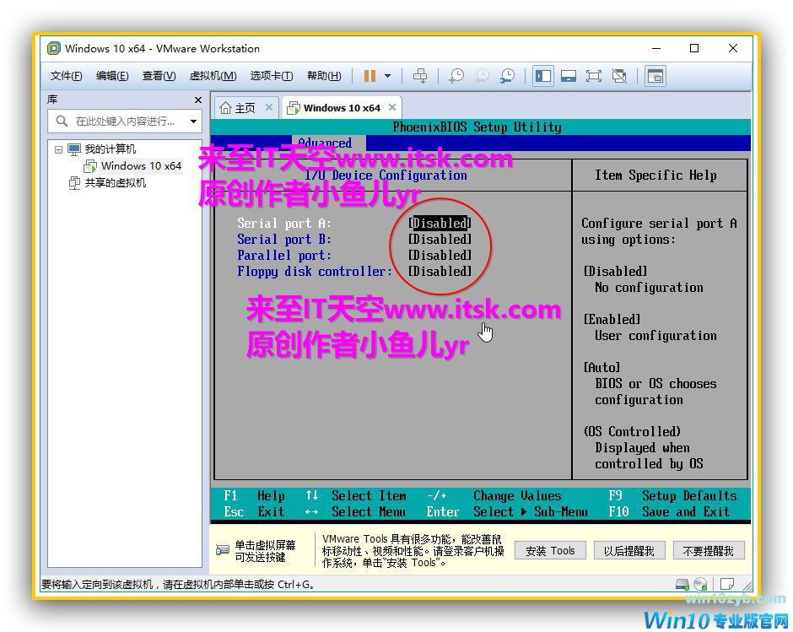Open the 虚拟机(M) menu
Viewport: 793px width, 632px height.
213,76
